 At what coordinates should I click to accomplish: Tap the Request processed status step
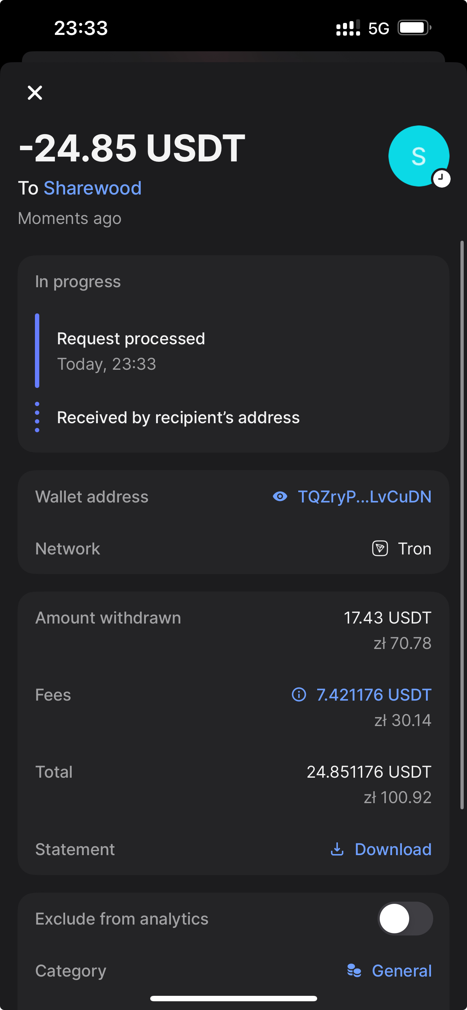click(x=131, y=339)
